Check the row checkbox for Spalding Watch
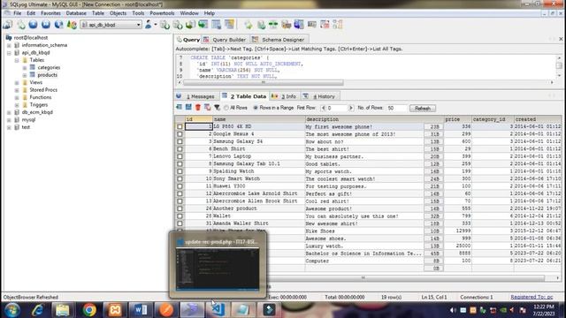 (180, 171)
